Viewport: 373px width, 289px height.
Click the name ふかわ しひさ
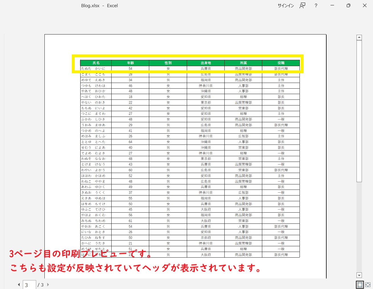pyautogui.click(x=93, y=119)
